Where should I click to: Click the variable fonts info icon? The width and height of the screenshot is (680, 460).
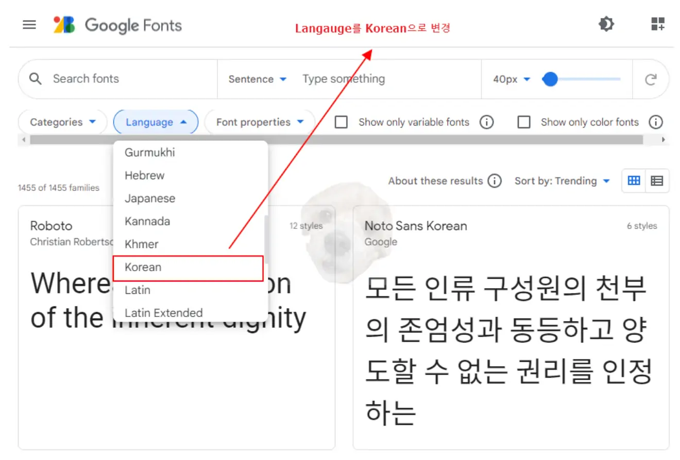coord(486,122)
